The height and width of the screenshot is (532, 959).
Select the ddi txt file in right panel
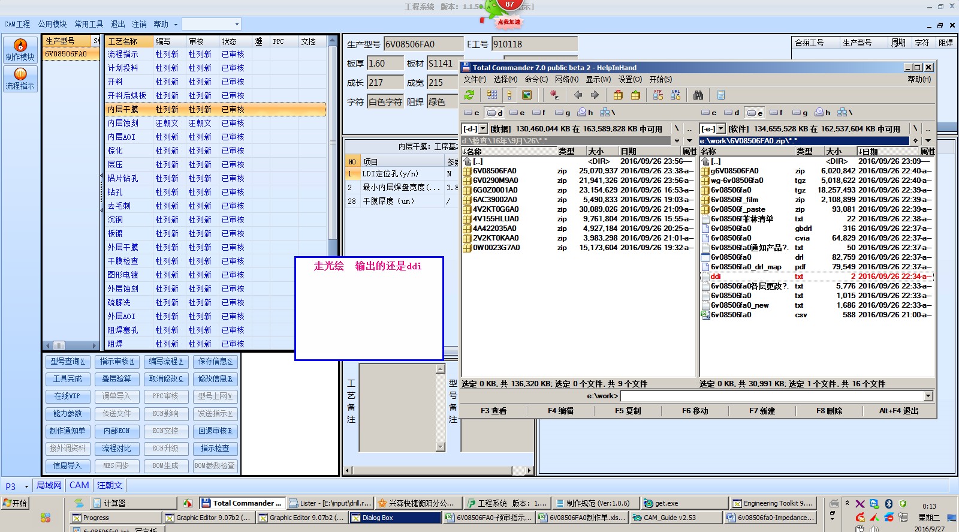point(816,276)
